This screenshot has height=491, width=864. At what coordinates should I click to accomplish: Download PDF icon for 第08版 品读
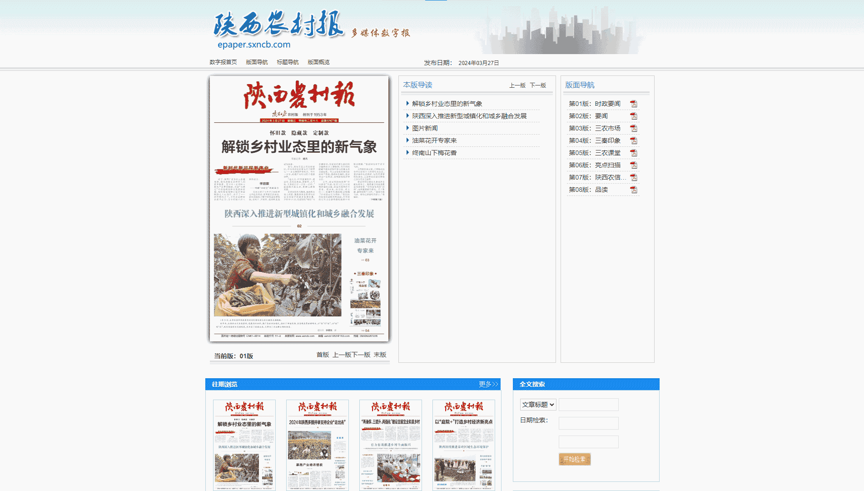pos(633,190)
